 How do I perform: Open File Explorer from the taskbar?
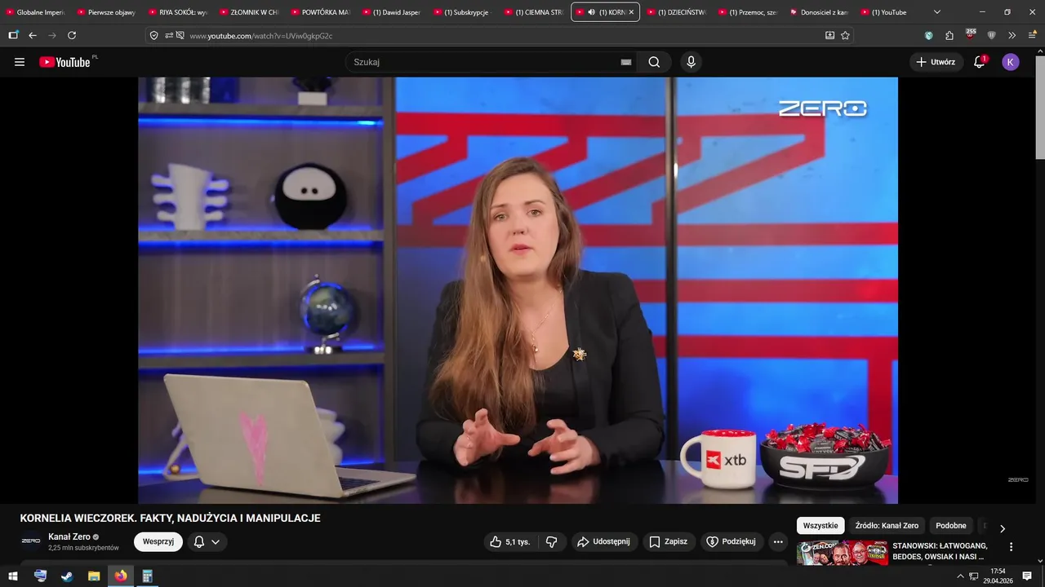(94, 576)
